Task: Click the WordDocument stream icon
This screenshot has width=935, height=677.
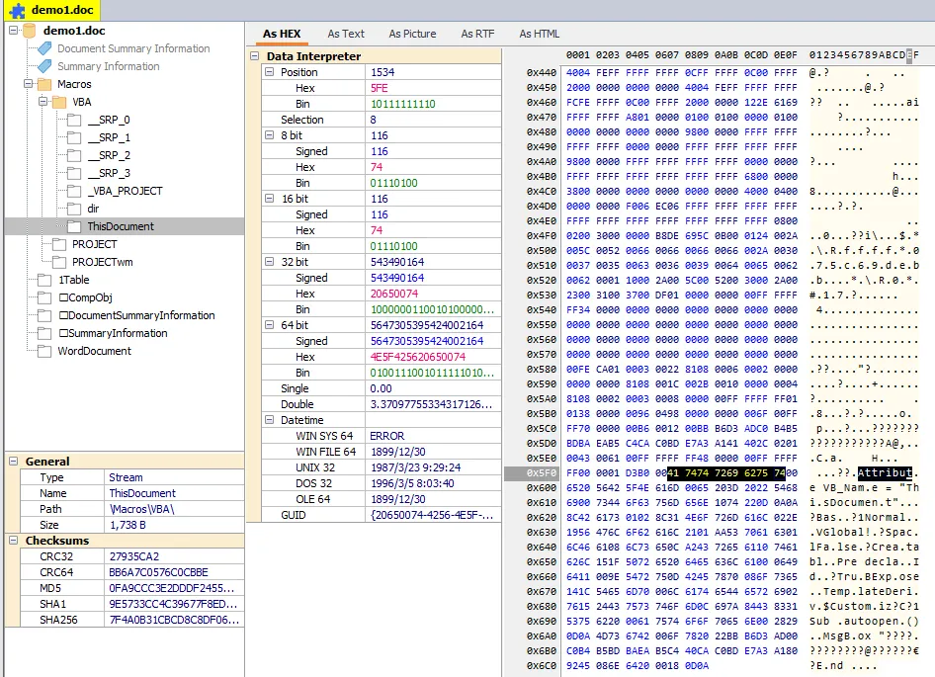Action: click(x=44, y=351)
